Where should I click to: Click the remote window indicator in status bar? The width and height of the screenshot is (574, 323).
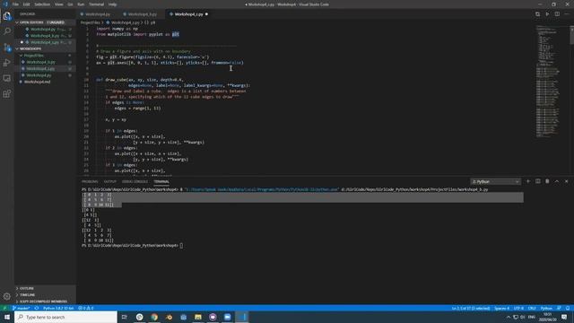point(4,309)
